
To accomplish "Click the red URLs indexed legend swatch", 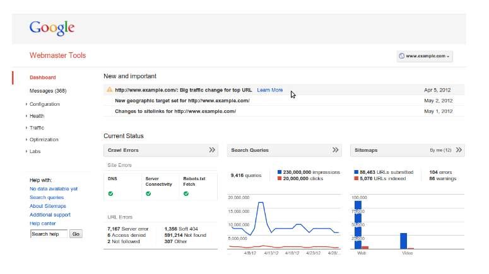I will click(356, 178).
